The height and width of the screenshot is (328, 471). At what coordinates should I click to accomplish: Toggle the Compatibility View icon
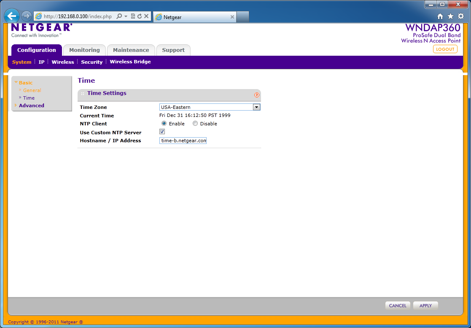133,16
